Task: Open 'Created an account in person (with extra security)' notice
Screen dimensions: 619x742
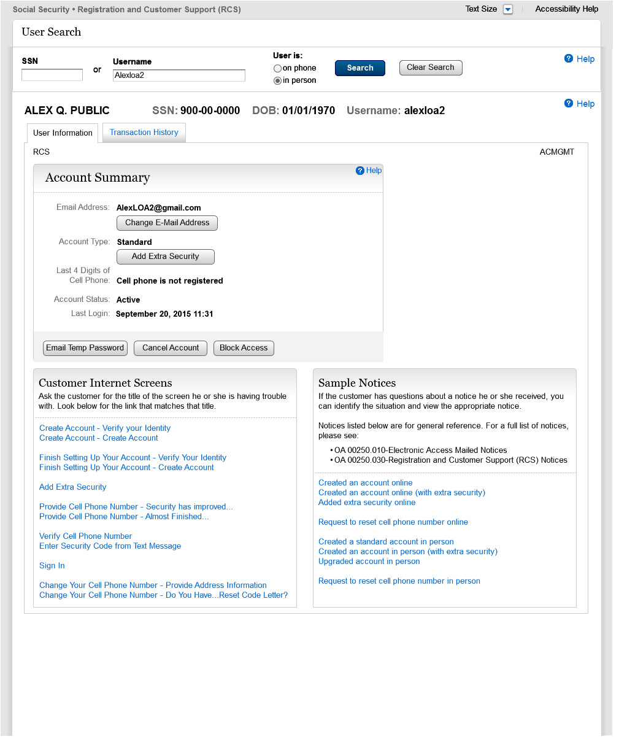Action: (x=408, y=552)
